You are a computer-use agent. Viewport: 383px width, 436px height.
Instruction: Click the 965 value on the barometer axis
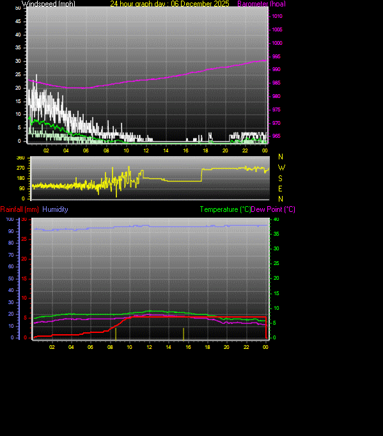[x=276, y=136]
